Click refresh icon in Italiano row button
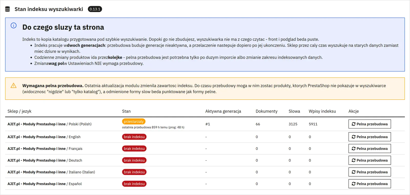Image resolution: width=410 pixels, height=195 pixels. click(x=354, y=172)
